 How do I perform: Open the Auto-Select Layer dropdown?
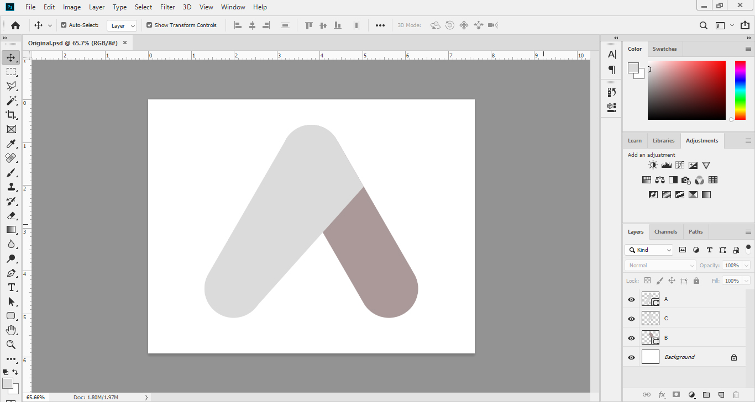tap(122, 25)
